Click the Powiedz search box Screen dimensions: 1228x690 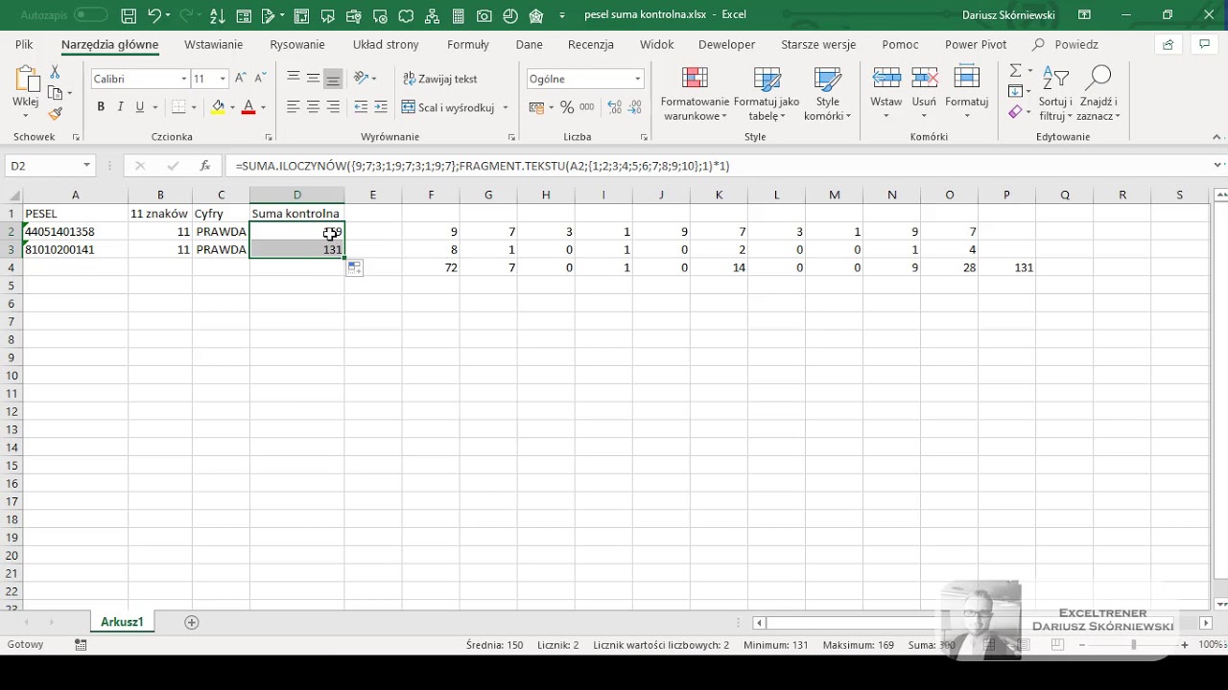1066,44
